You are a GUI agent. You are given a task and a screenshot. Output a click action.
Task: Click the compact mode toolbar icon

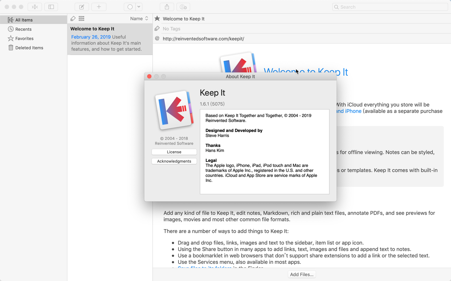[x=35, y=7]
